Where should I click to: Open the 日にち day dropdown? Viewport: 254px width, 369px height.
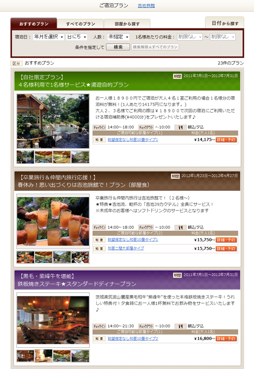(x=77, y=37)
